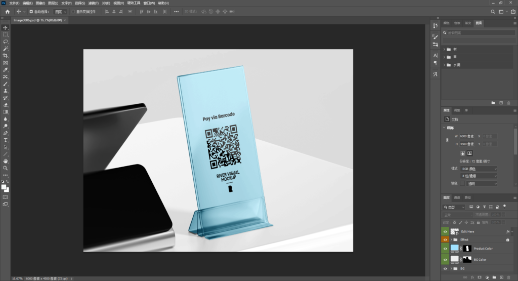
Task: Open the Glyphs panel icon
Action: 436,74
